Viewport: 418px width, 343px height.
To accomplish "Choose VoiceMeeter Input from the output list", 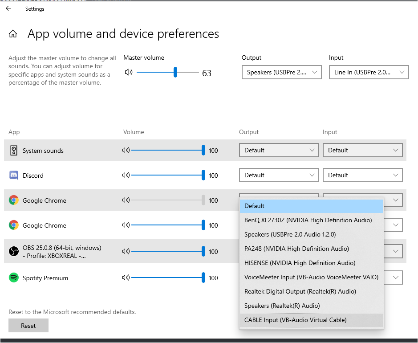I will click(x=311, y=277).
